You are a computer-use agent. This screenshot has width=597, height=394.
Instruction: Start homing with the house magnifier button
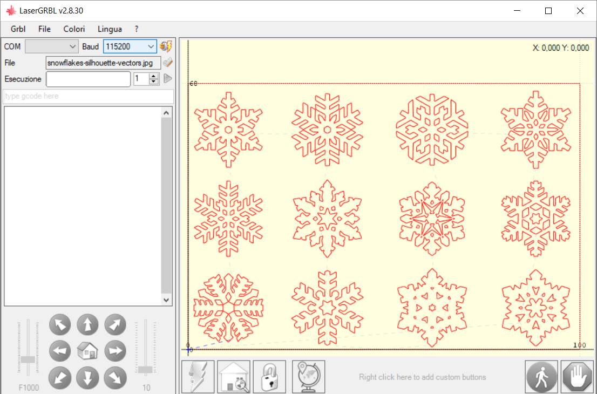pyautogui.click(x=234, y=377)
